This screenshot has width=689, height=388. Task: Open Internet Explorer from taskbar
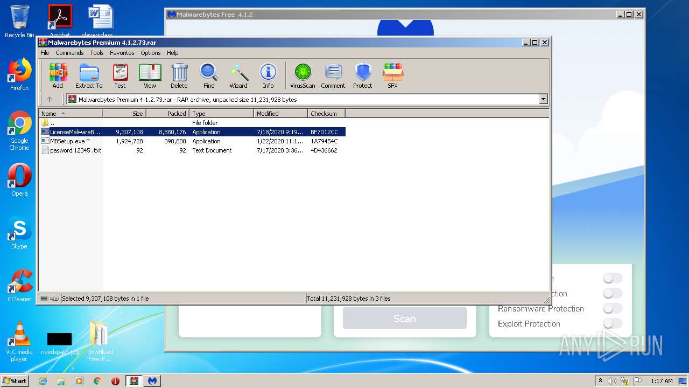(43, 381)
